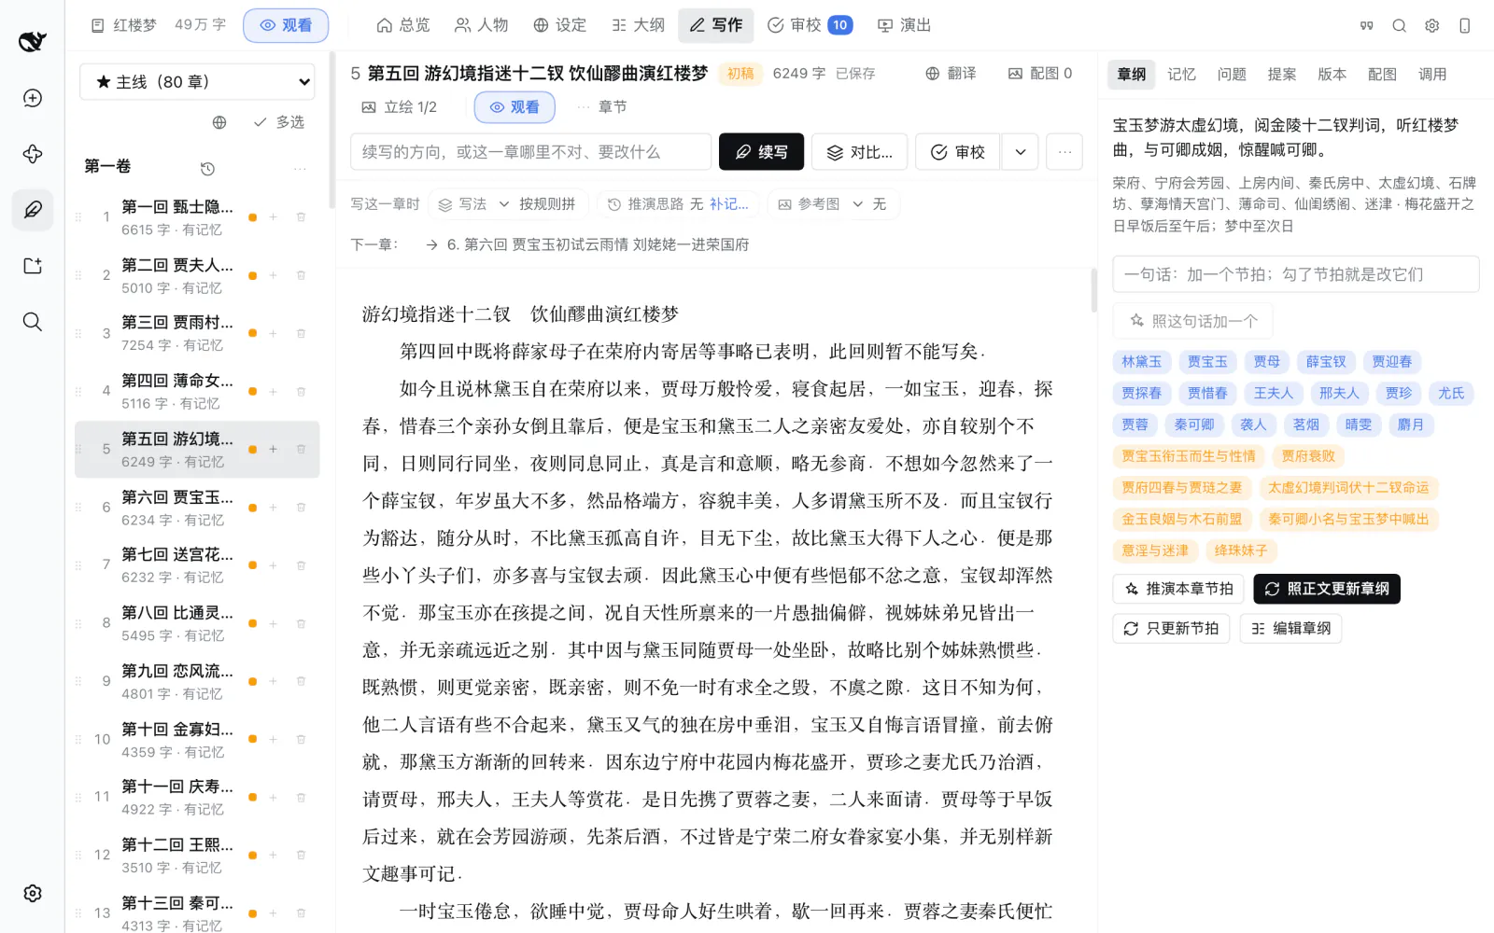Click the quote marks icon in top bar
The width and height of the screenshot is (1494, 933).
point(1366,25)
